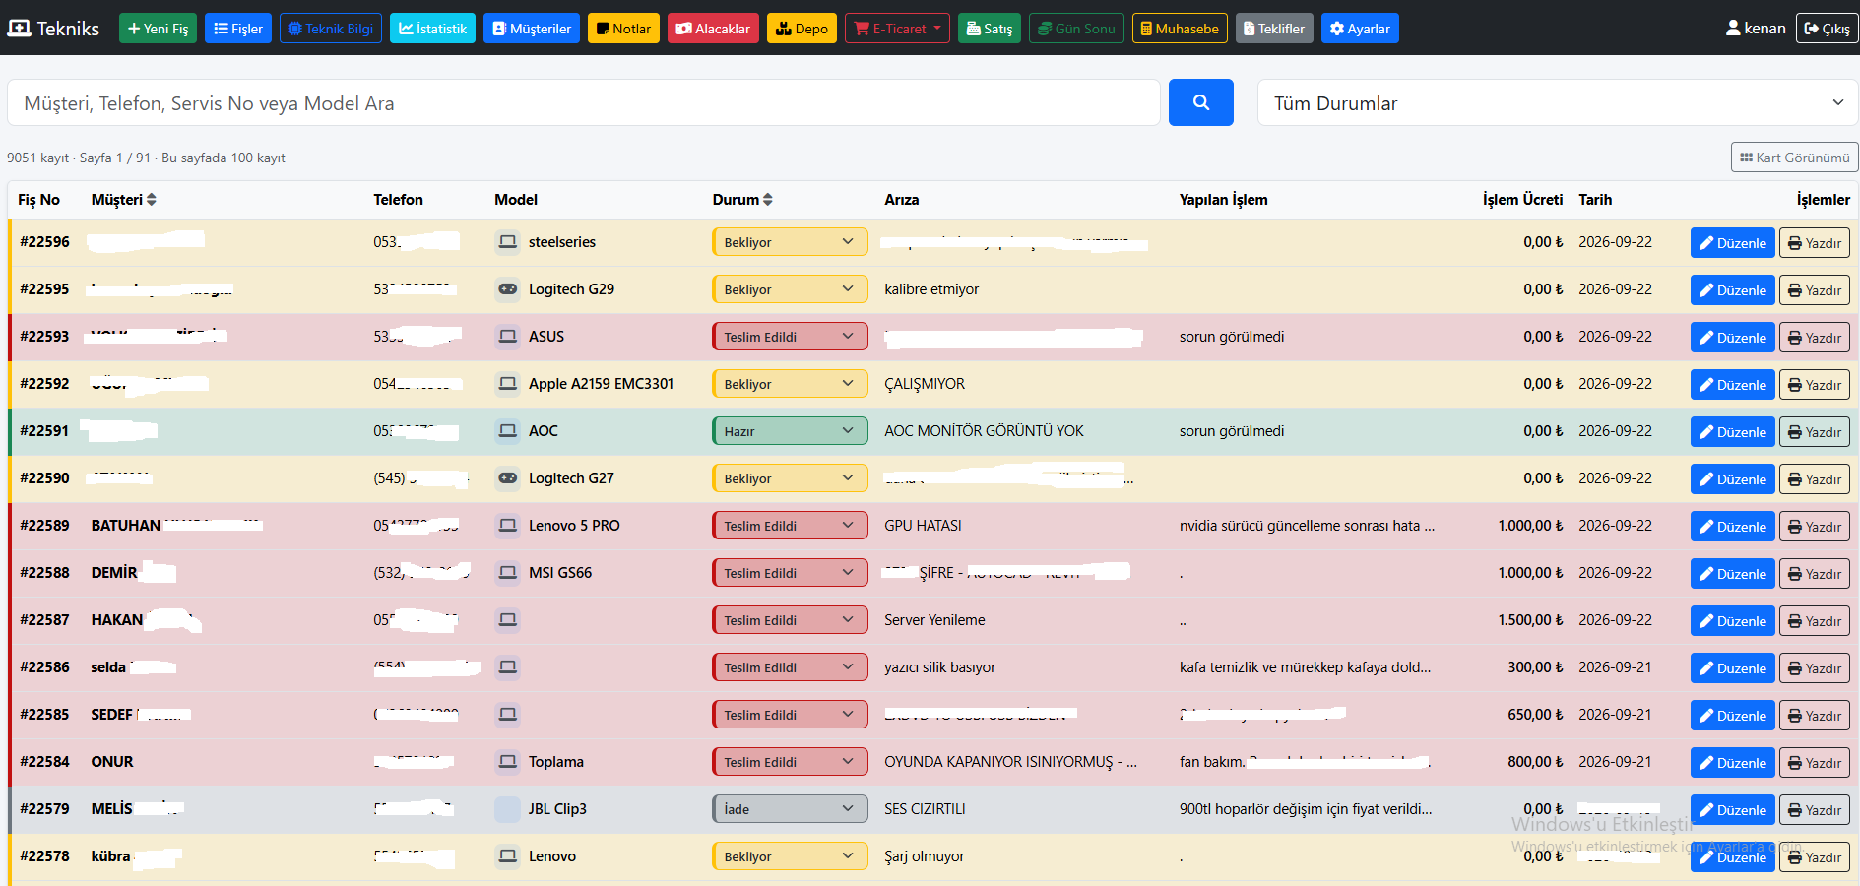
Task: Sort the table by Müşteri column
Action: (123, 200)
